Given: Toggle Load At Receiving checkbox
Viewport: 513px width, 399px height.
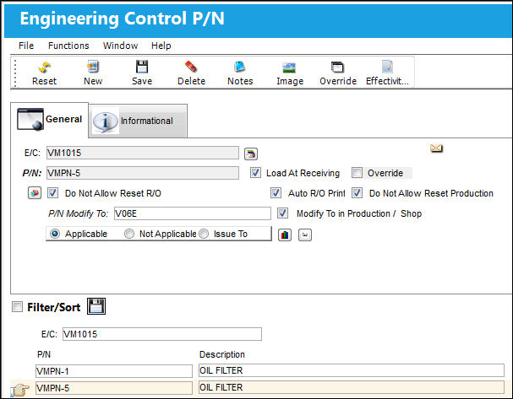Looking at the screenshot, I should (255, 173).
